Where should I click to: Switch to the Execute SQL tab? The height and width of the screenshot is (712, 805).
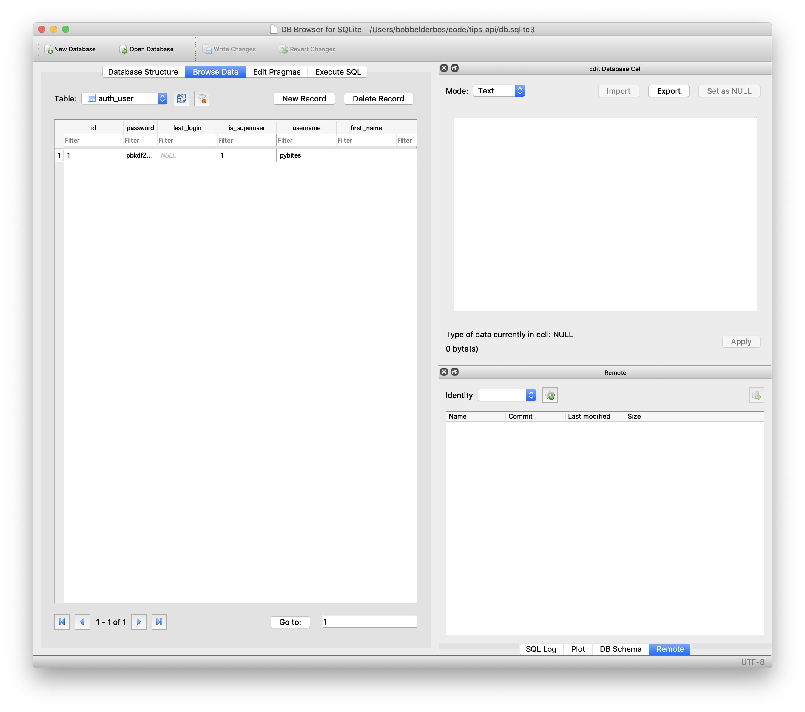click(337, 72)
